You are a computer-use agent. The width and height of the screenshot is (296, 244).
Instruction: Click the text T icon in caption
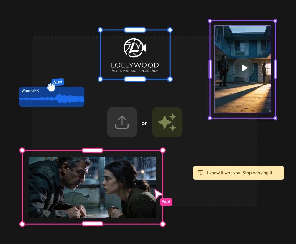[201, 173]
